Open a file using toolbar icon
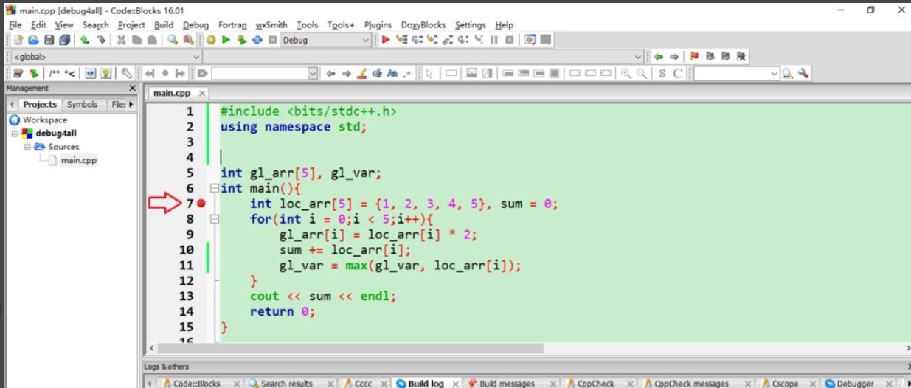Image resolution: width=911 pixels, height=388 pixels. click(33, 40)
